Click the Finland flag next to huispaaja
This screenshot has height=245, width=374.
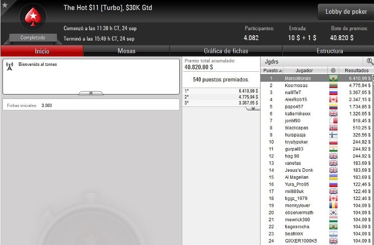click(333, 135)
